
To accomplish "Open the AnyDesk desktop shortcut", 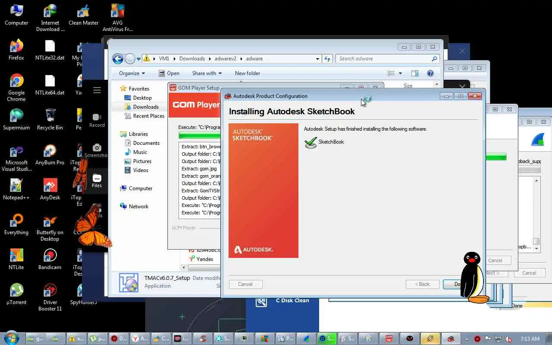I will point(50,190).
